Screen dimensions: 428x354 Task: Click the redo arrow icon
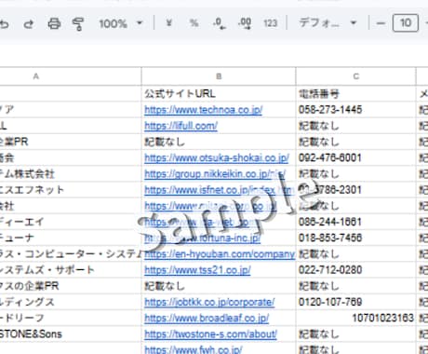29,23
